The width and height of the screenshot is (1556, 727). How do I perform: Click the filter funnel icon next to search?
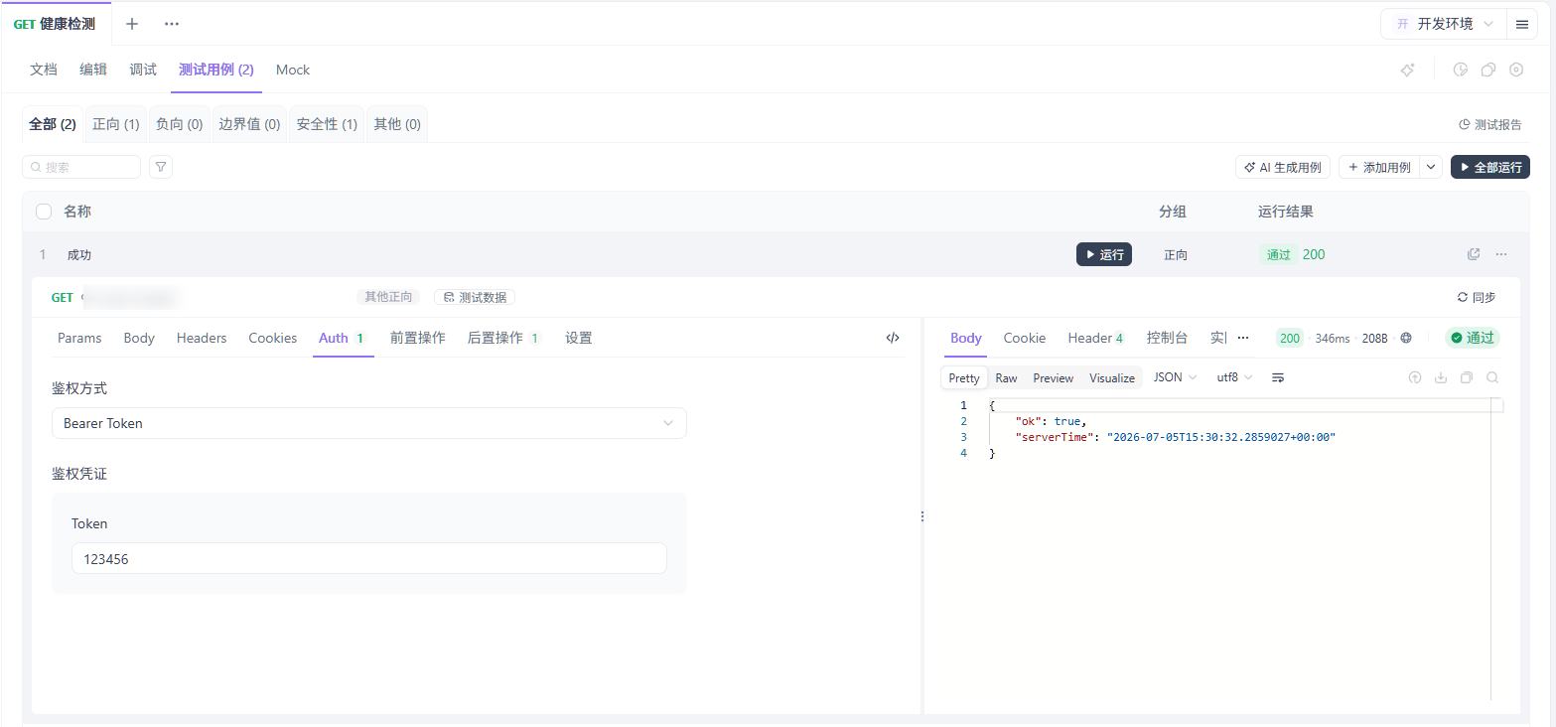click(x=161, y=167)
